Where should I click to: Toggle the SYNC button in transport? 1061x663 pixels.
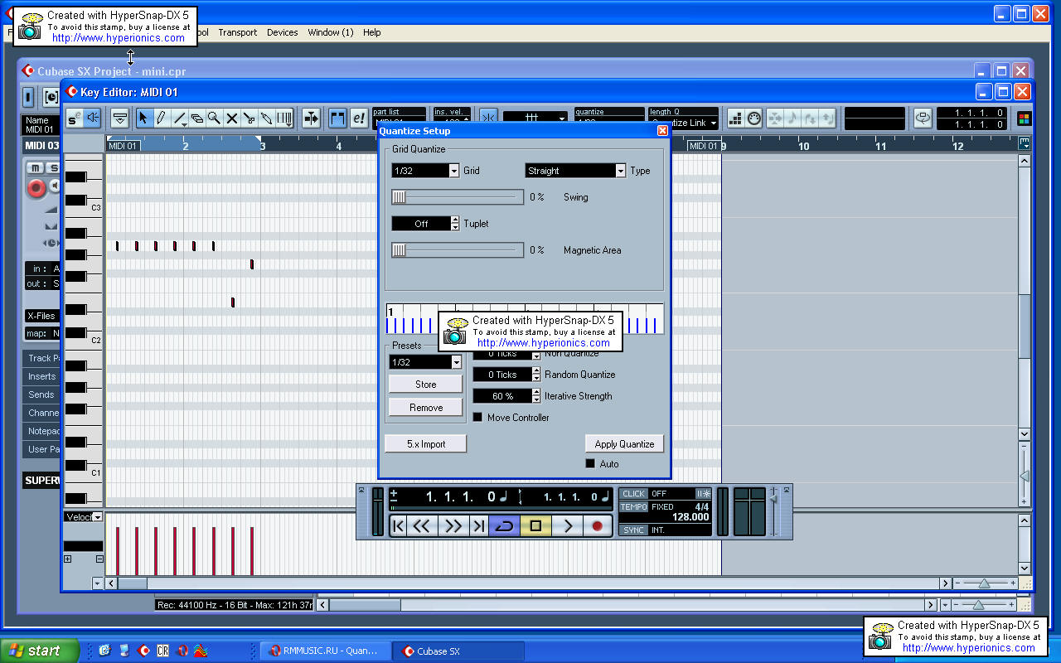[x=633, y=530]
